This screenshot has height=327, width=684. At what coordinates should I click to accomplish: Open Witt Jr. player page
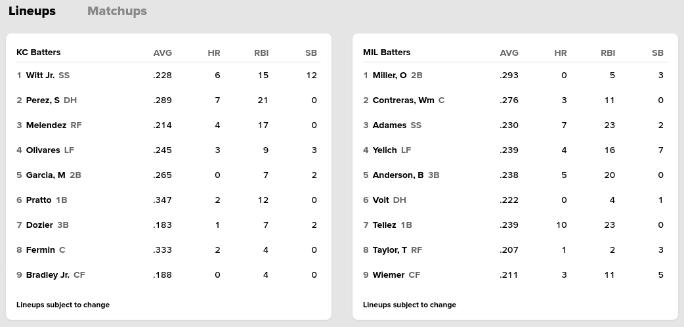coord(40,76)
